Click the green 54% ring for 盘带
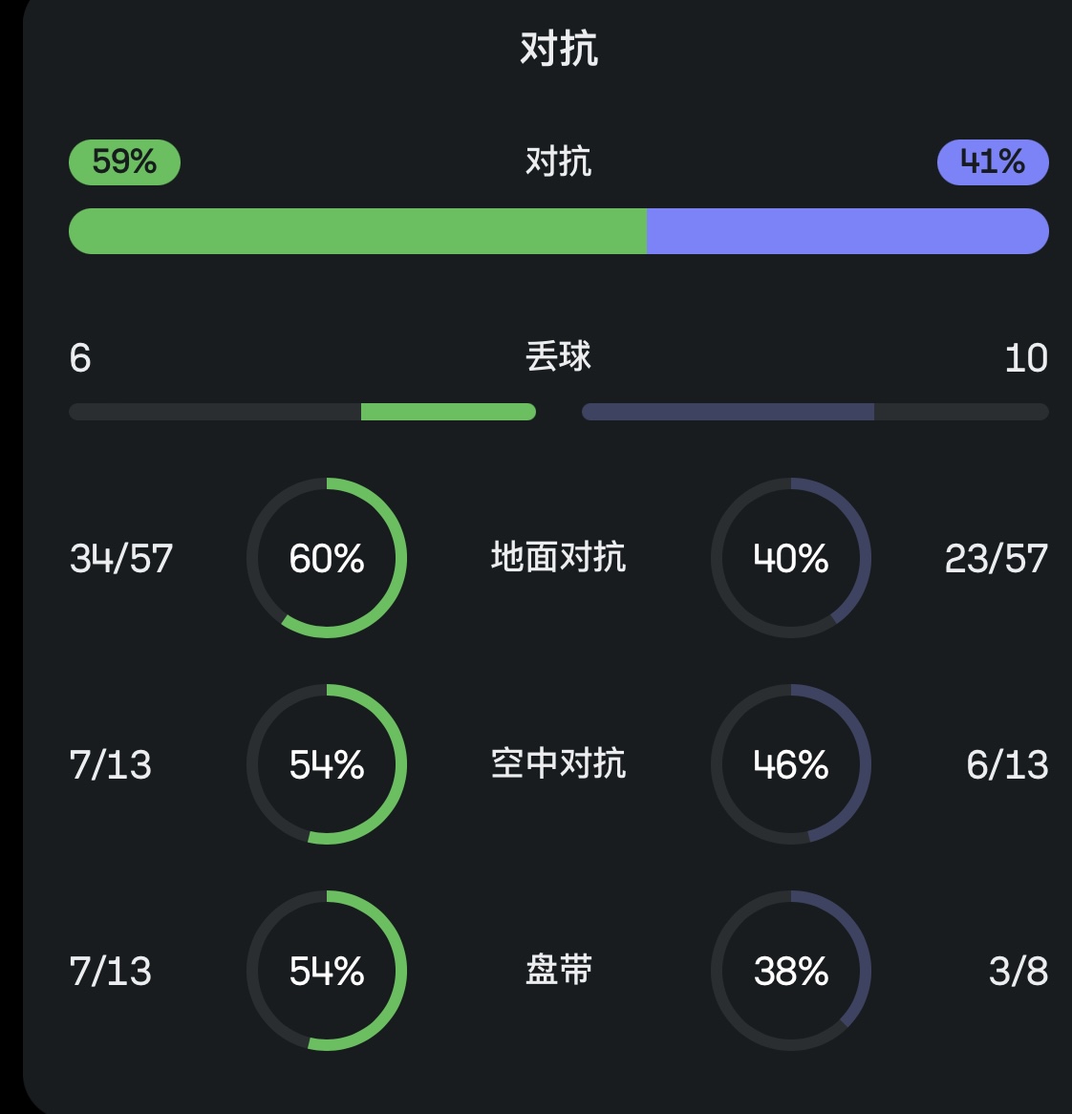Screen dimensions: 1072x1114 point(327,971)
